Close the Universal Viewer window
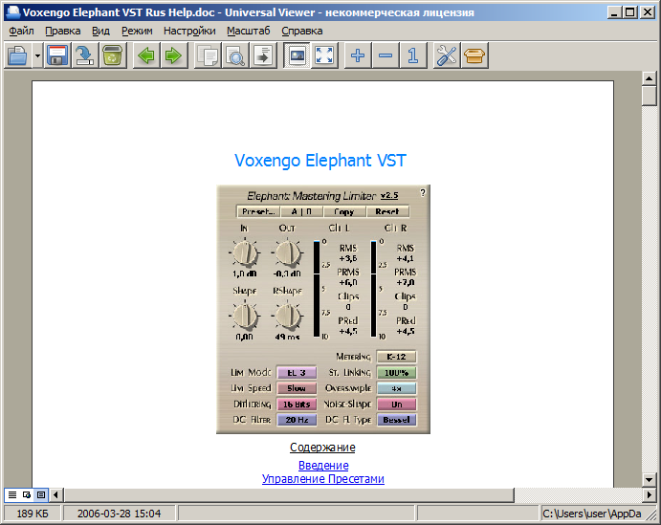 point(648,12)
